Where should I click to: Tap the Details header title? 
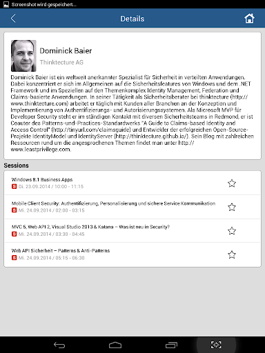[132, 19]
